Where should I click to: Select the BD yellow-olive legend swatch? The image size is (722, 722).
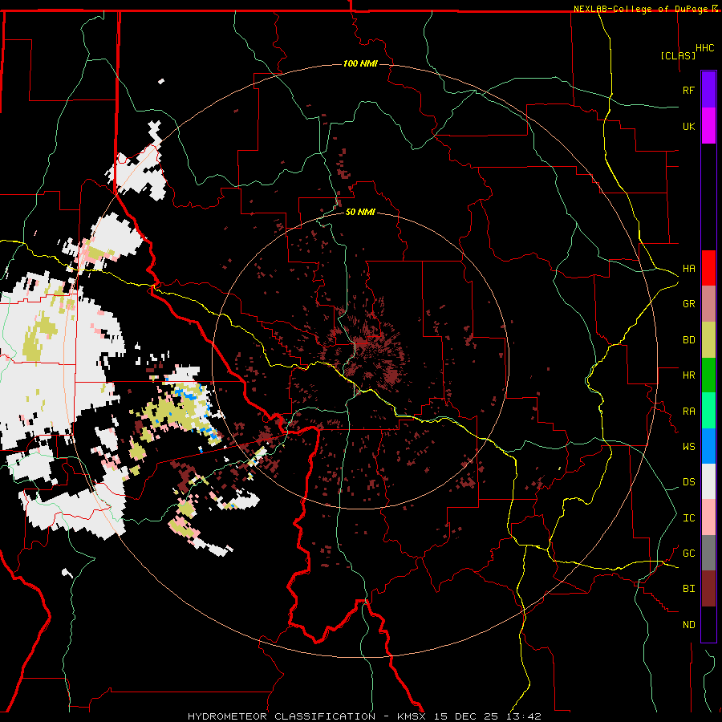point(708,339)
